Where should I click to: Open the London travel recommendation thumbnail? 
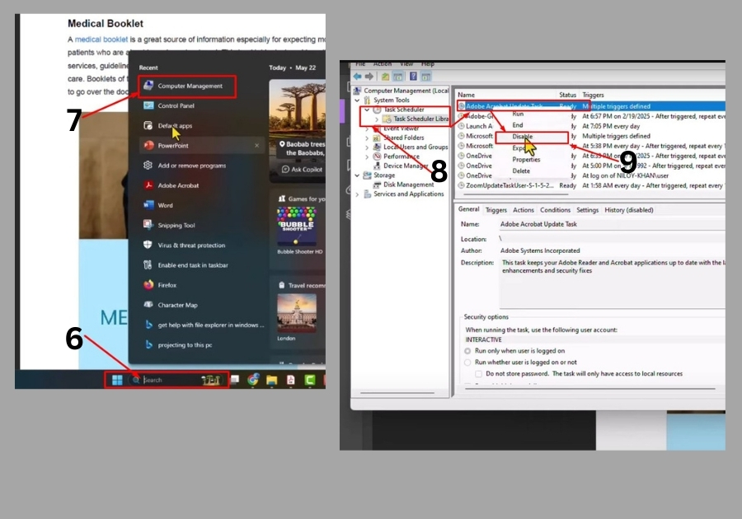[x=297, y=313]
